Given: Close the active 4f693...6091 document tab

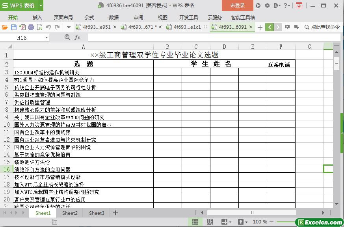Looking at the screenshot, I should coord(251,27).
